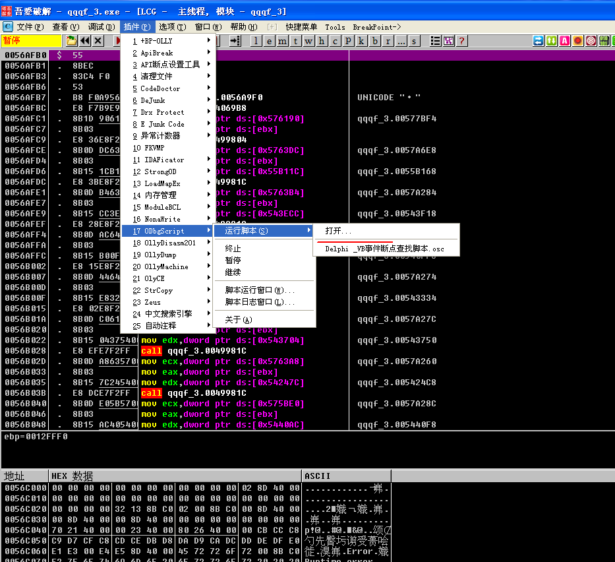Open the 帮助(H) menu
Screen dimensions: 615x562
tap(244, 26)
